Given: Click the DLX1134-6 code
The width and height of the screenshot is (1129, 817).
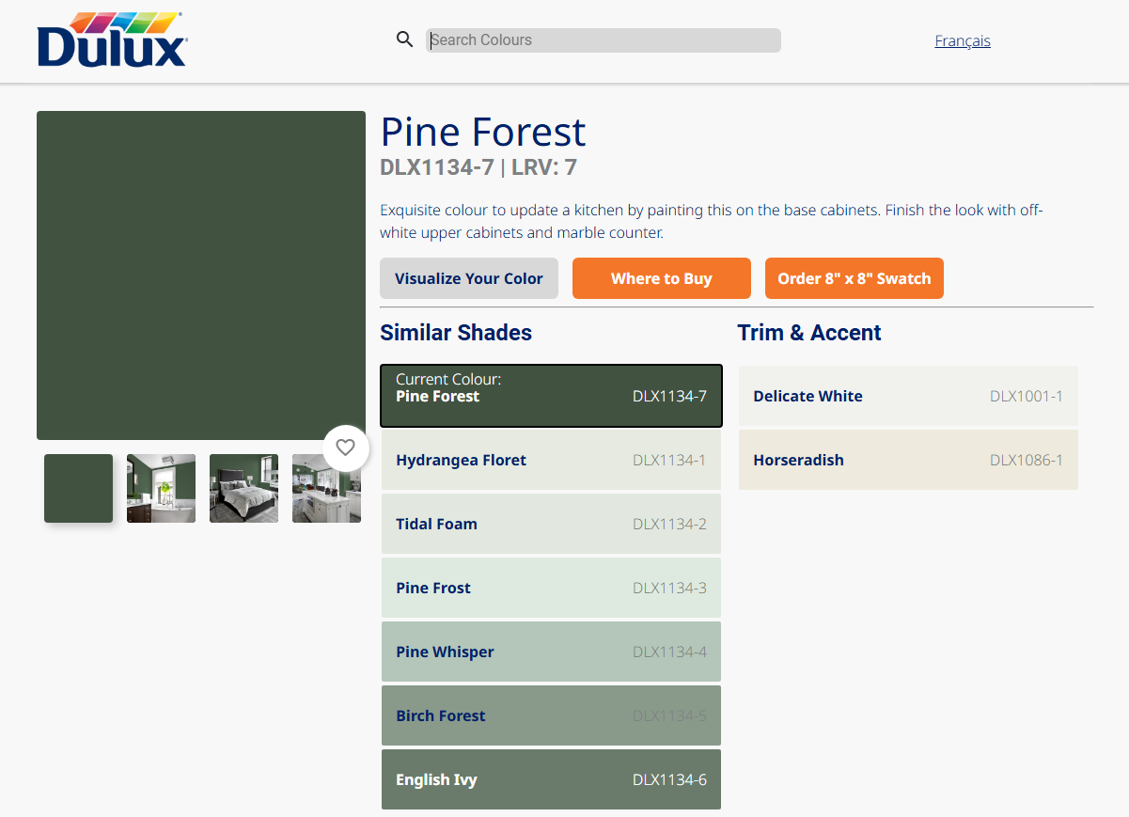Looking at the screenshot, I should pos(669,779).
